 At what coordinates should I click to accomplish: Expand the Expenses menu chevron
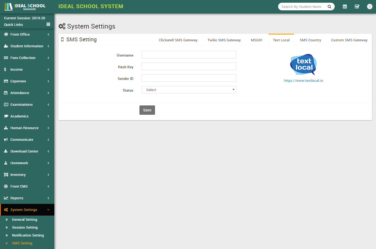click(48, 81)
